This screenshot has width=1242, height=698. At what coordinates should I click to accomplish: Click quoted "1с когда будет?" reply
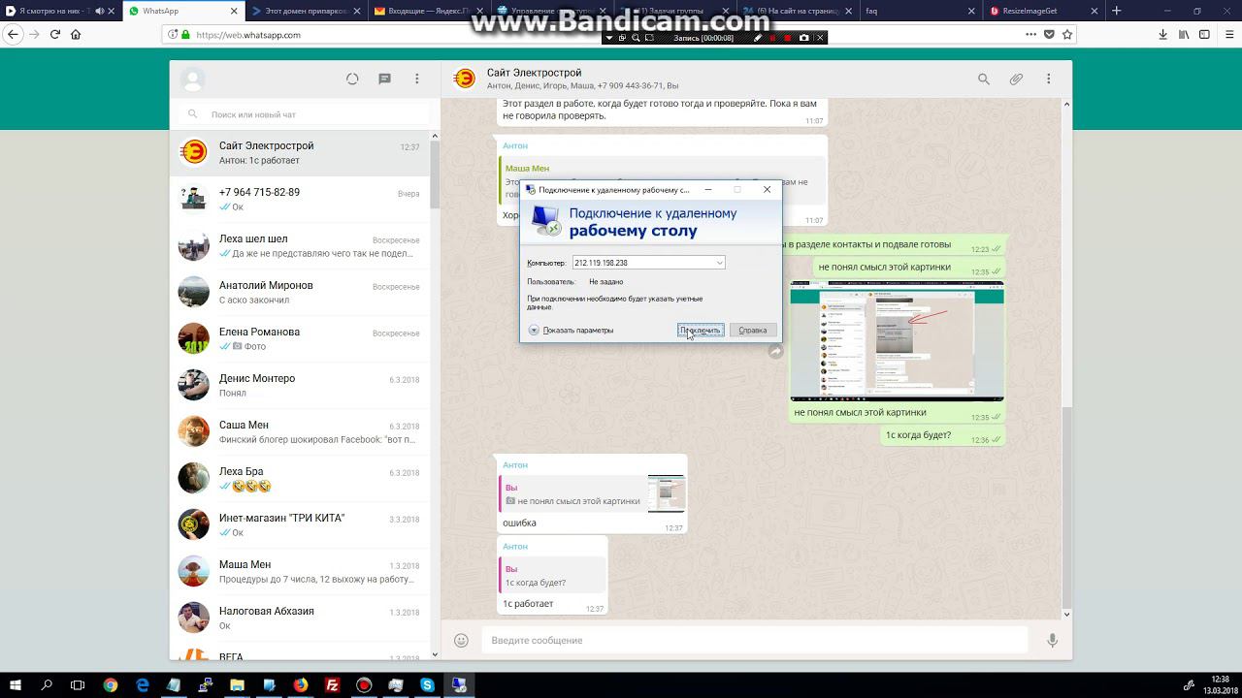point(551,576)
